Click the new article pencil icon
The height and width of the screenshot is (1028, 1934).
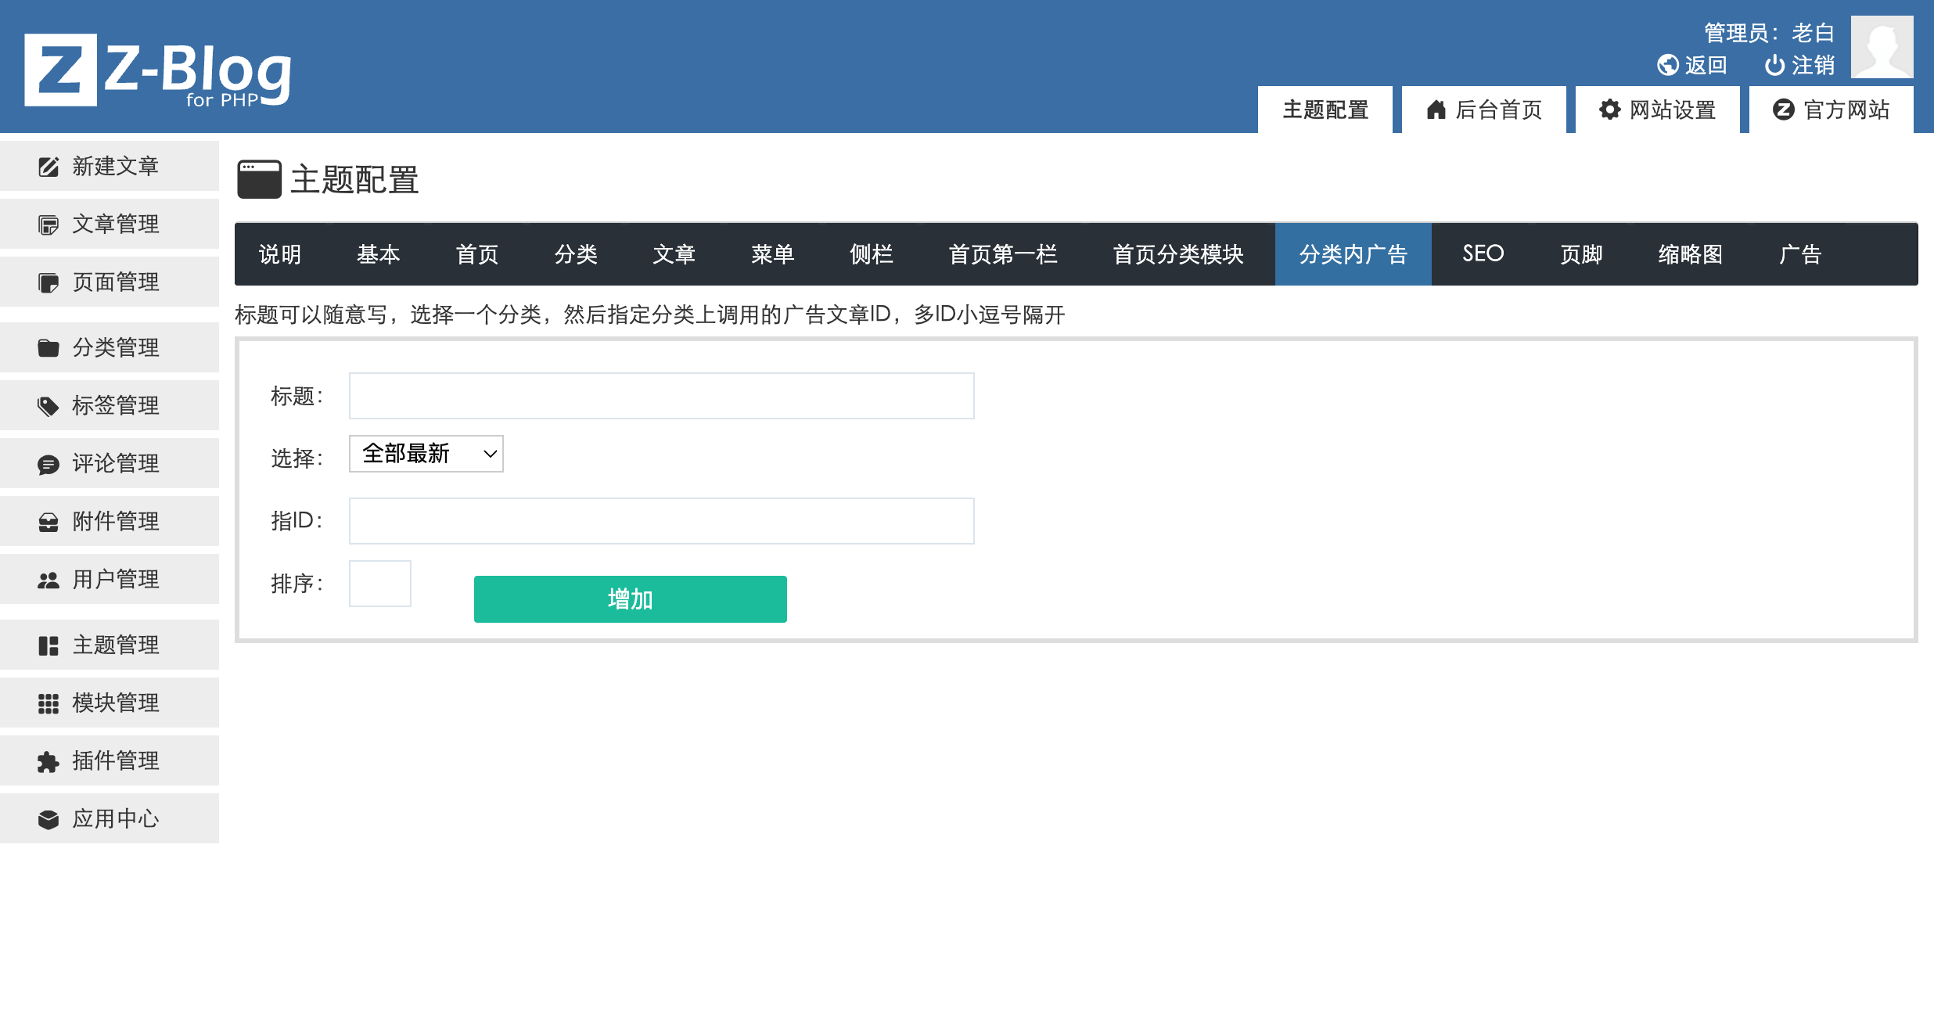click(49, 167)
